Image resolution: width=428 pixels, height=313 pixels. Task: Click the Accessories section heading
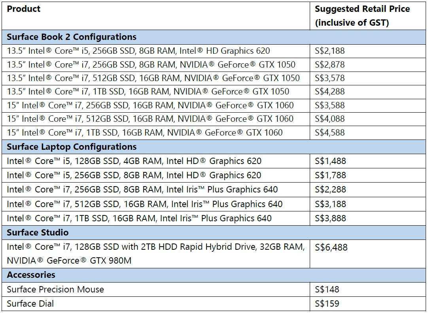[31, 275]
